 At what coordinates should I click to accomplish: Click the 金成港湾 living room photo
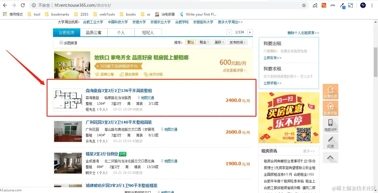[x=68, y=163]
